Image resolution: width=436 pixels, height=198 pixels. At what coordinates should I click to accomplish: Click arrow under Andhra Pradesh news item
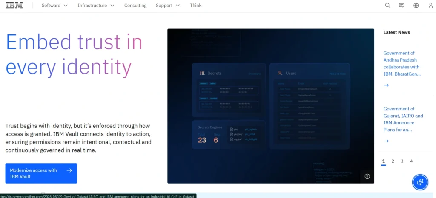386,85
